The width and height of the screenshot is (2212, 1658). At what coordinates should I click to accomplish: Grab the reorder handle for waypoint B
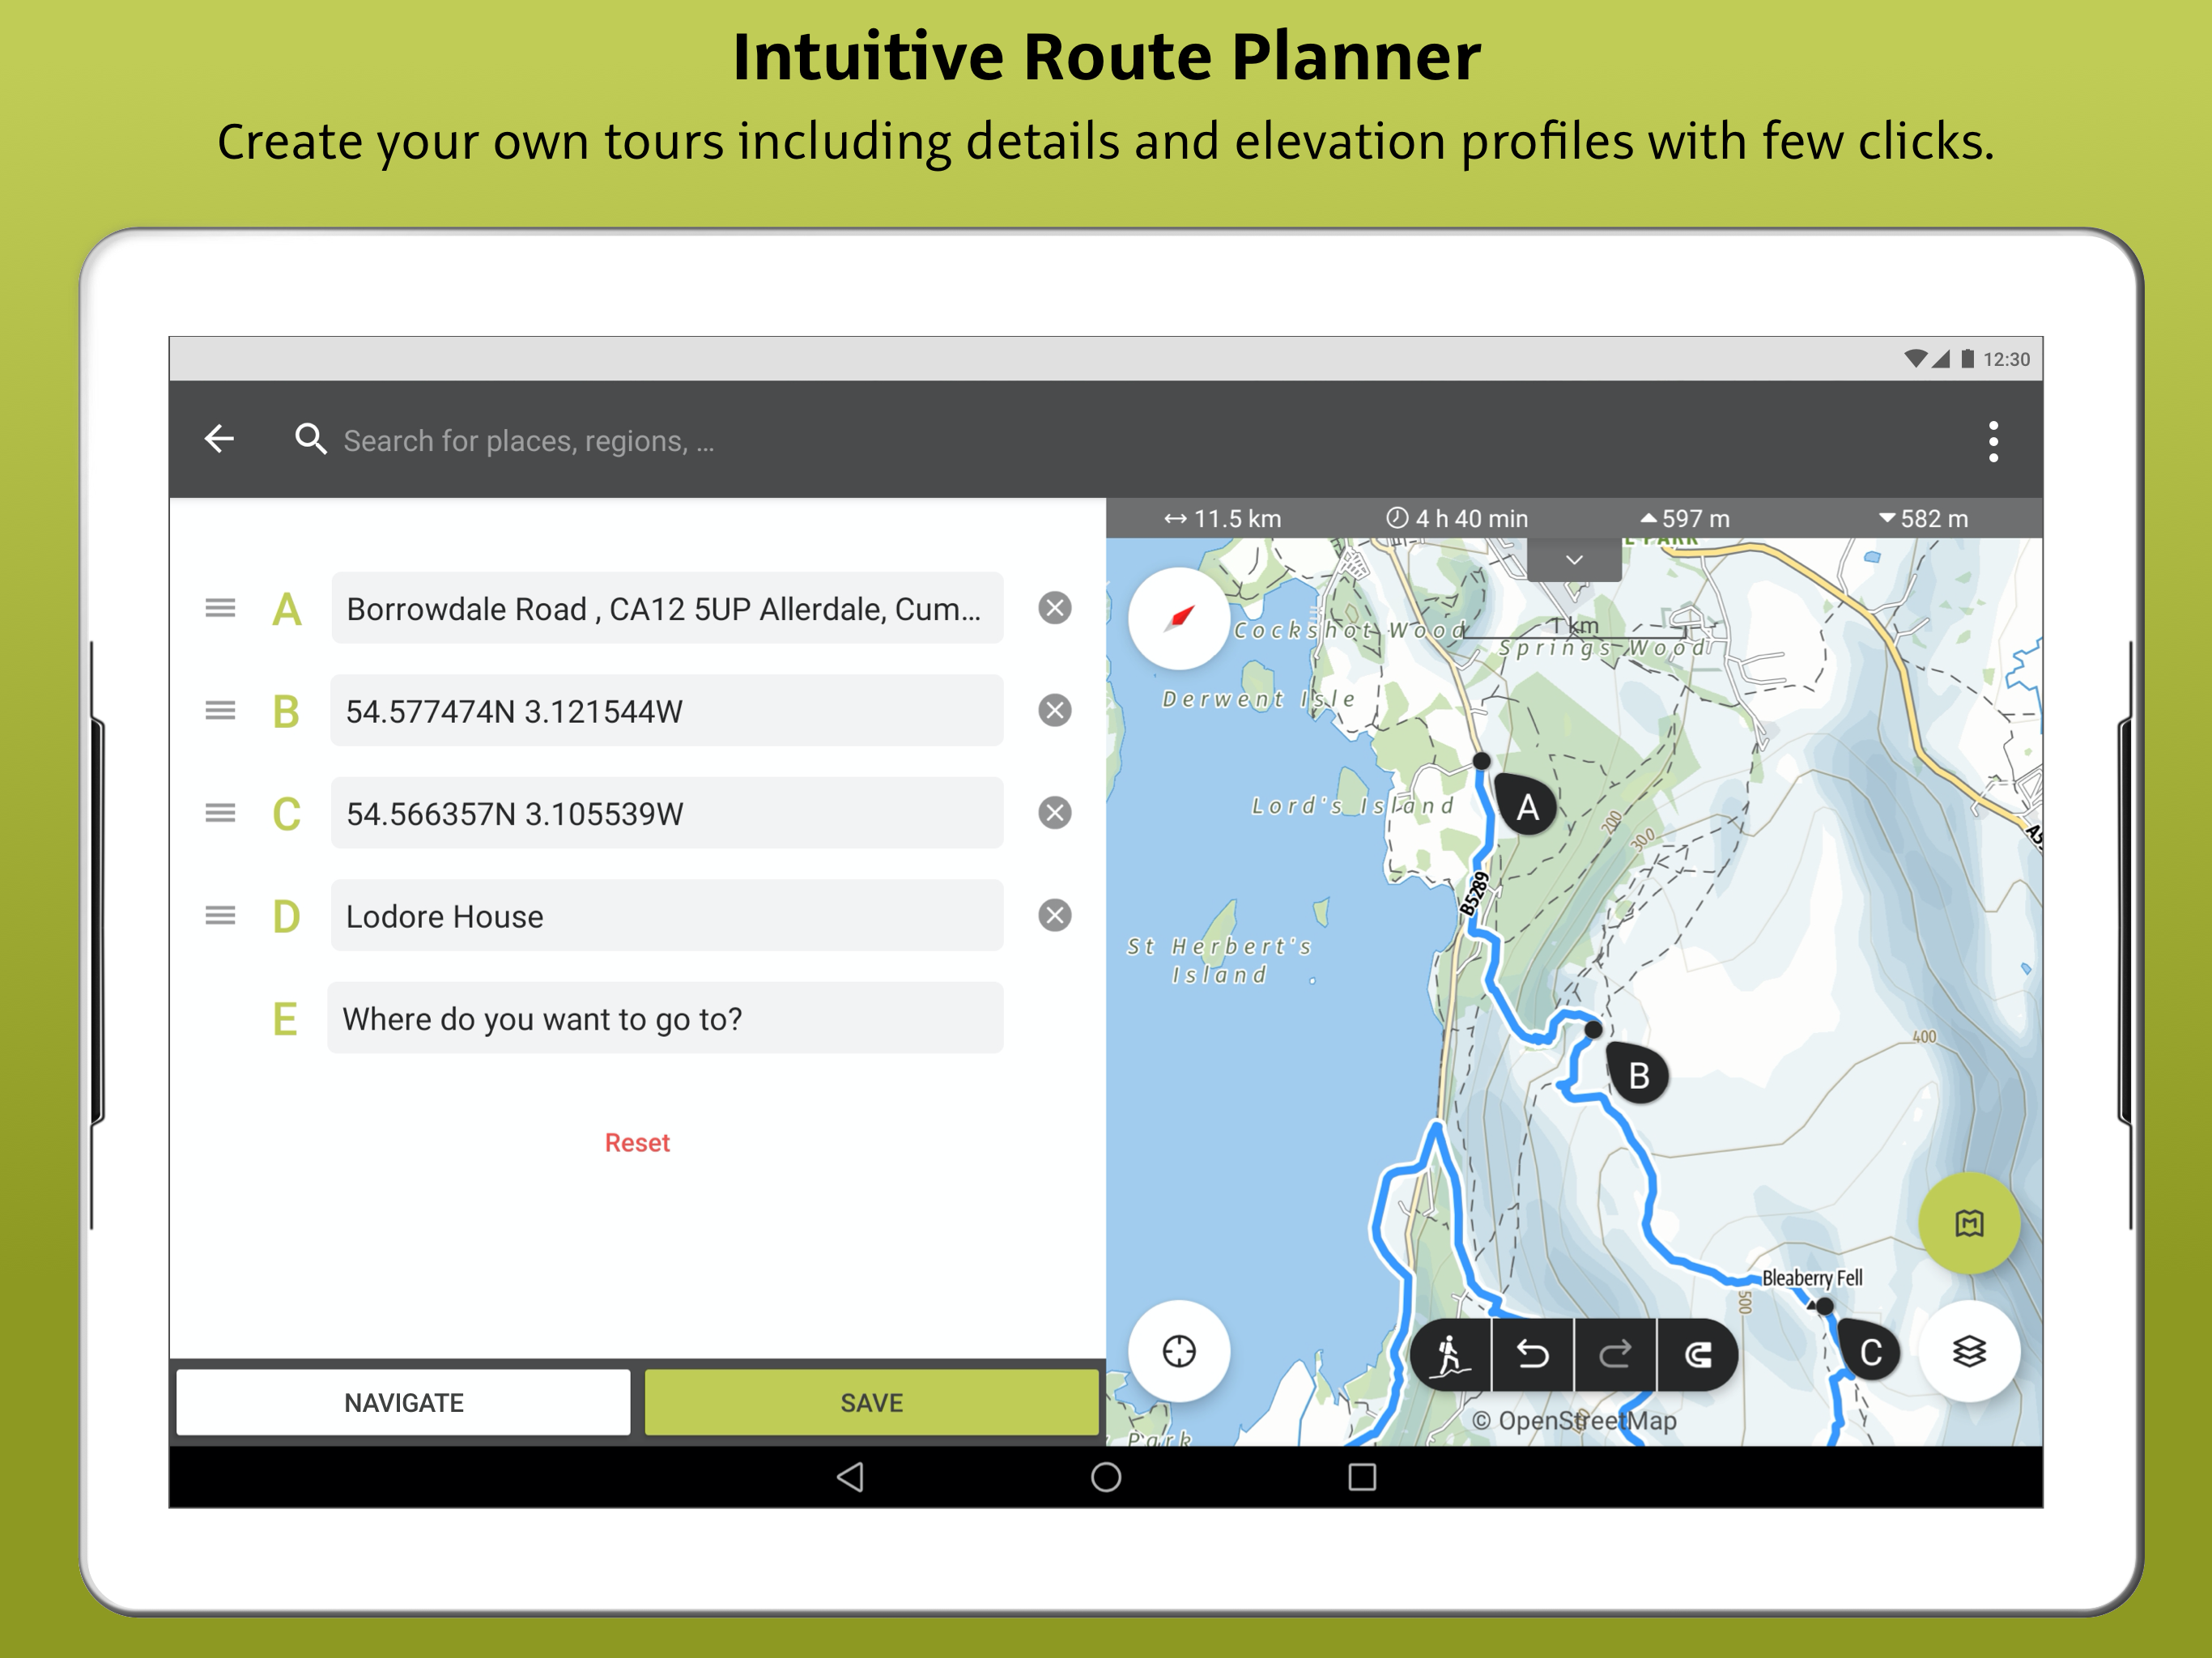(x=220, y=711)
